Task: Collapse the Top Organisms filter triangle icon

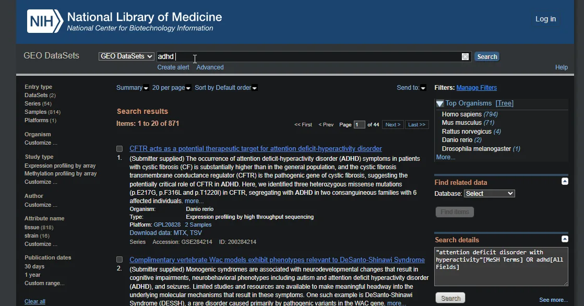Action: [x=440, y=103]
